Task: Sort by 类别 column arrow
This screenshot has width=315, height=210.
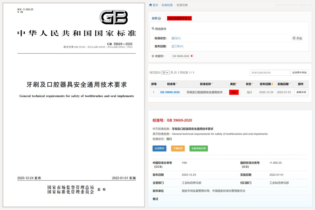Action: click(237, 84)
